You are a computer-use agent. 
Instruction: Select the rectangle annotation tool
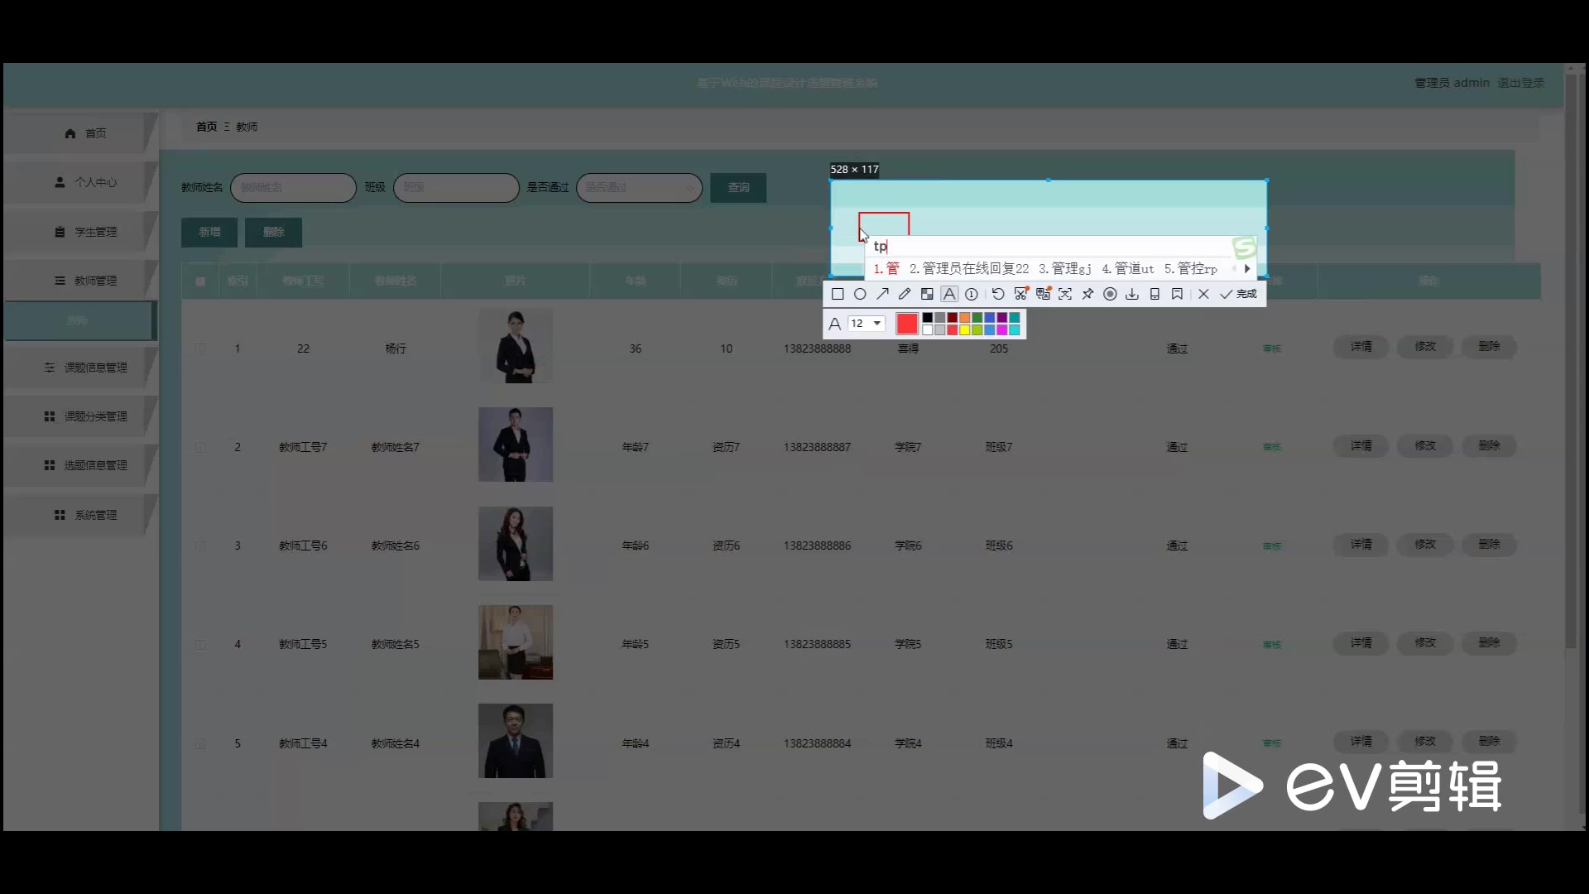838,294
